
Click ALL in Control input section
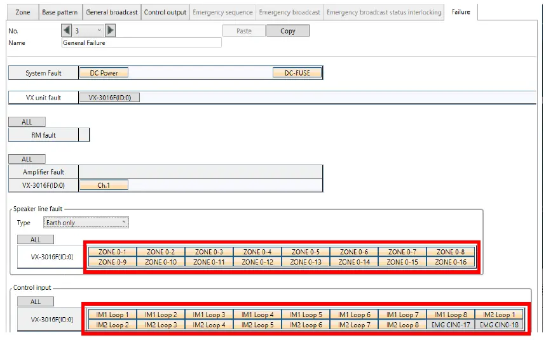click(36, 301)
